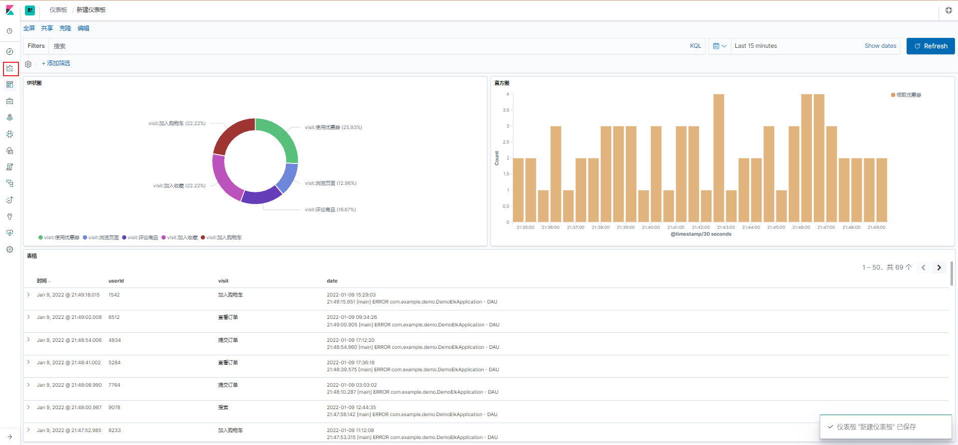The height and width of the screenshot is (445, 958).
Task: Open Logs icon in sidebar
Action: pyautogui.click(x=9, y=167)
